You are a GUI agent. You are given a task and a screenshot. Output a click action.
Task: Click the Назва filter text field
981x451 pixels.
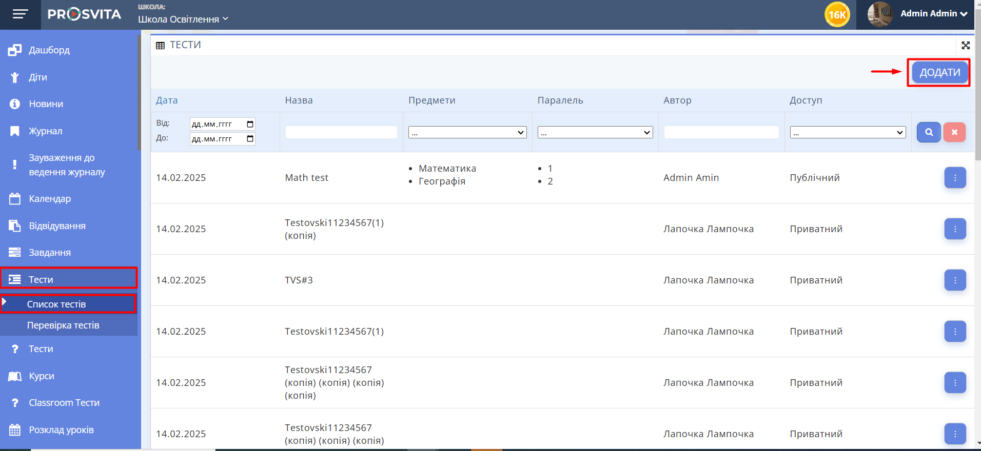[x=341, y=133]
